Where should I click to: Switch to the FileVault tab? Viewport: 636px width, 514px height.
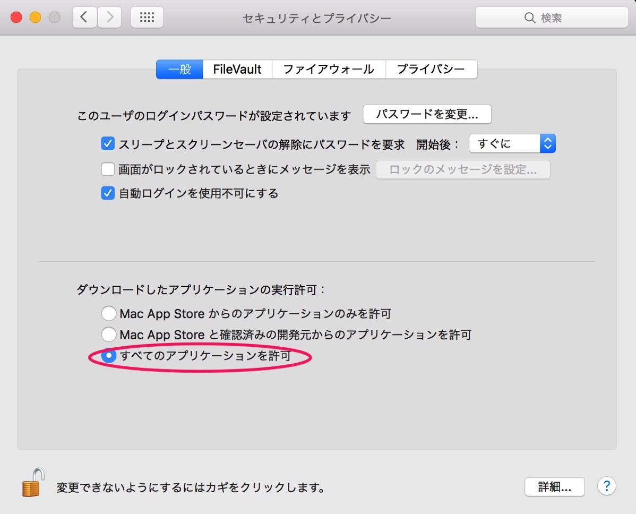237,69
